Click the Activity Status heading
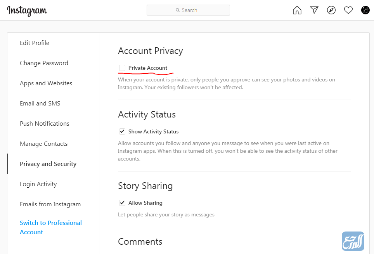This screenshot has width=374, height=254. 147,115
